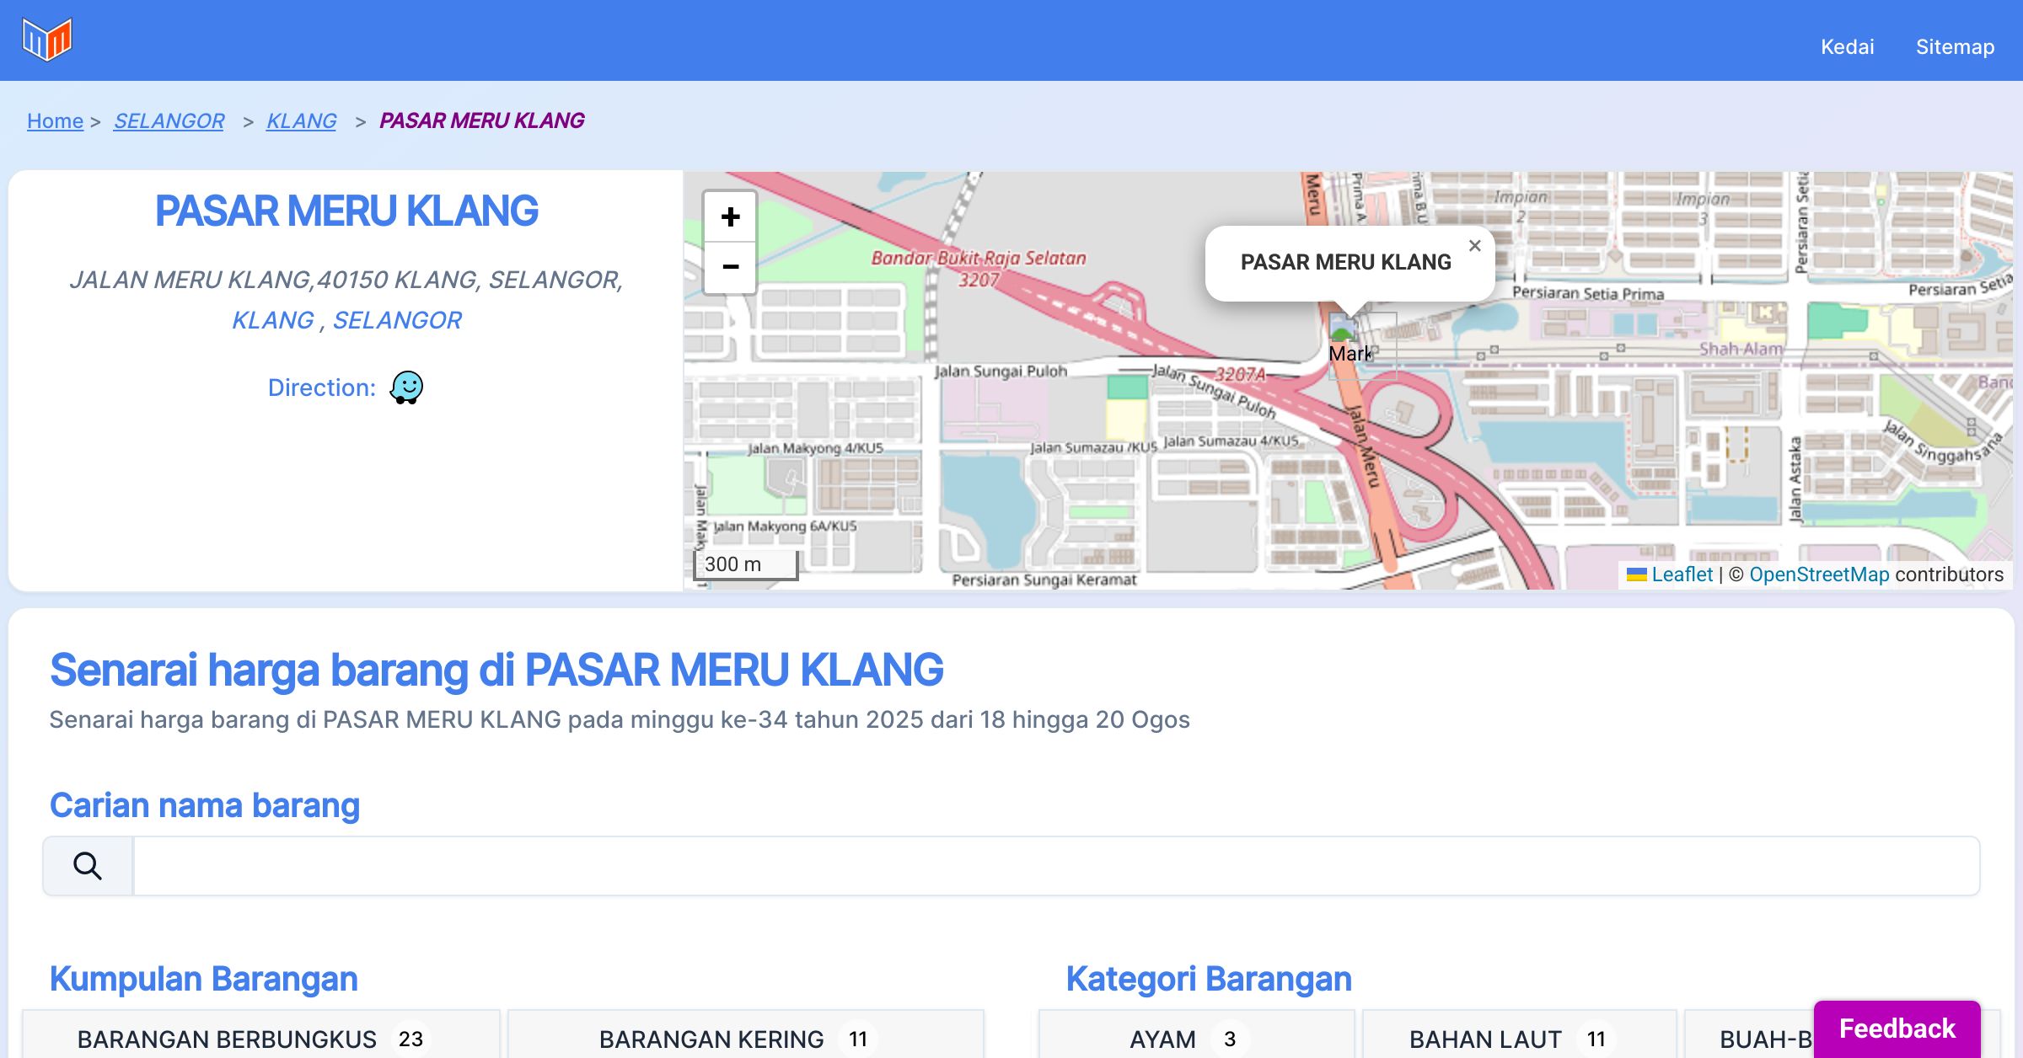The height and width of the screenshot is (1058, 2023).
Task: Zoom out on the map
Action: coord(730,267)
